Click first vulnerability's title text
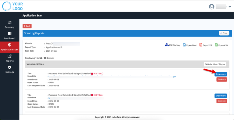The image size is (234, 120). point(69,73)
